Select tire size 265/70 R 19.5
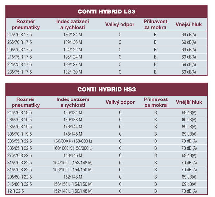 coord(19,120)
